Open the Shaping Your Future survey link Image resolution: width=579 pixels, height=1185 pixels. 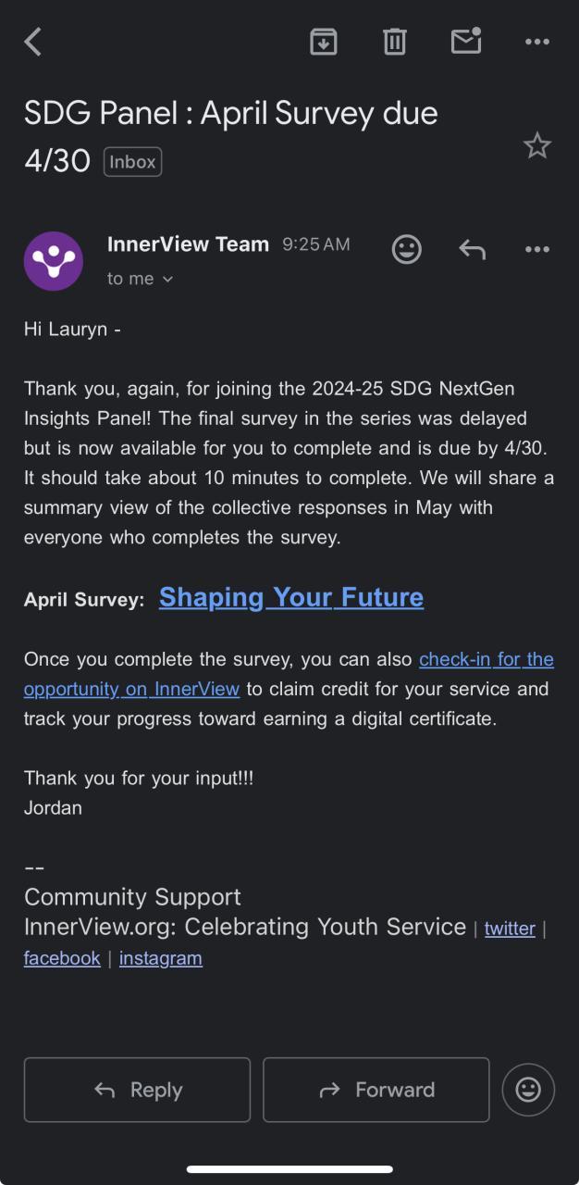click(x=291, y=597)
